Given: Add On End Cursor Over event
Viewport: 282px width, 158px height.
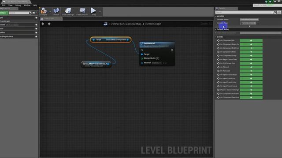Looking at the screenshot, I should coord(251,63).
